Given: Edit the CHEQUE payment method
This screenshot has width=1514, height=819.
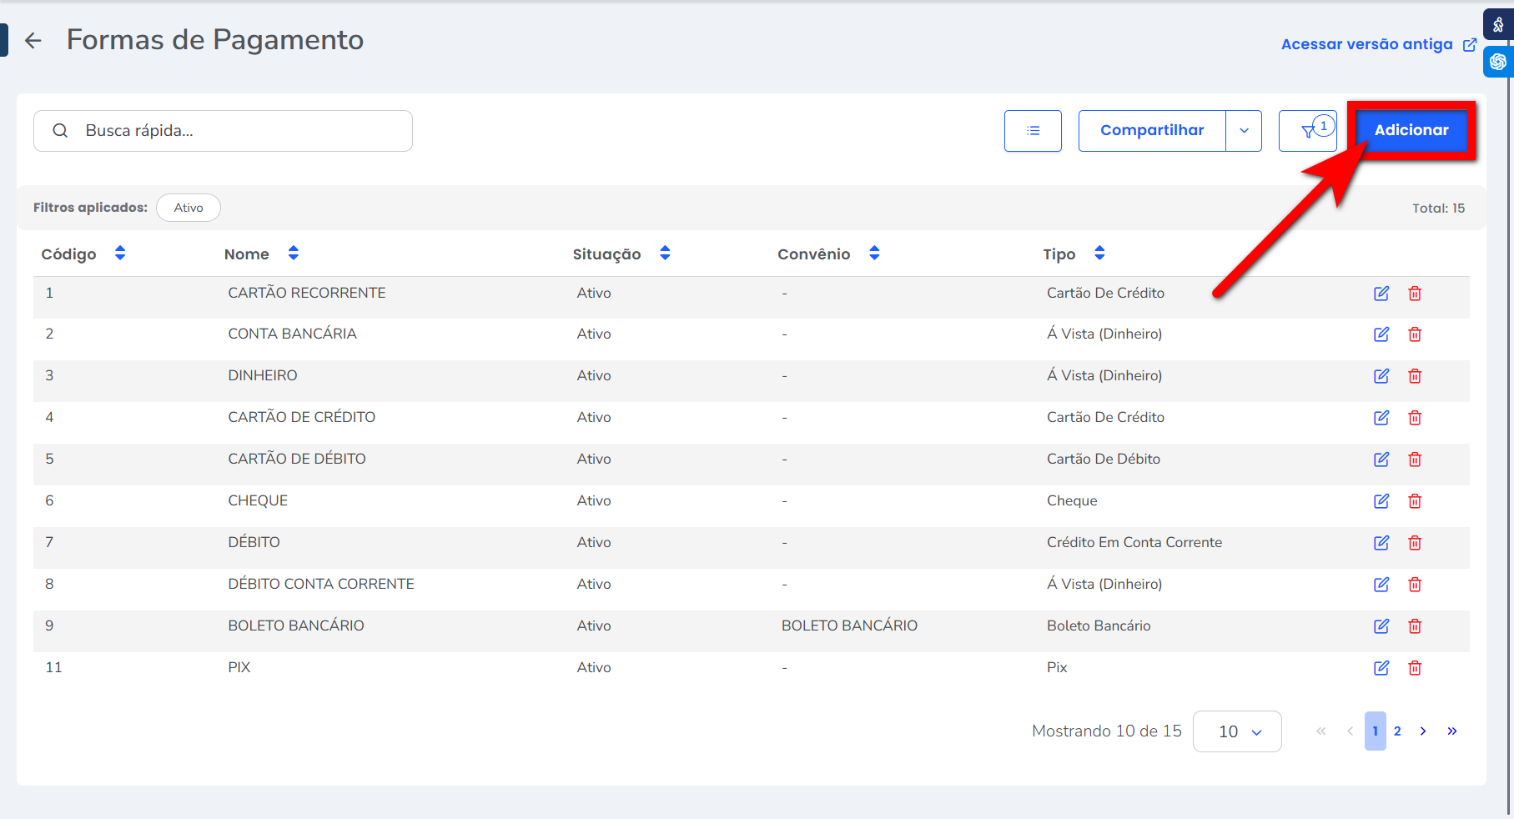Looking at the screenshot, I should [1381, 501].
